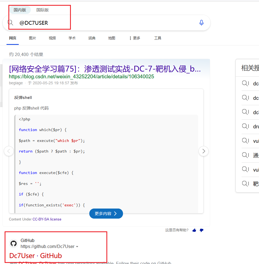Click the thumbs down feedback icon
This screenshot has width=259, height=264.
201,230
